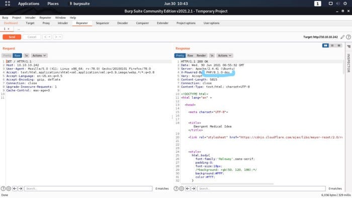The image size is (352, 198).
Task: Switch to Sequencer tab
Action: click(103, 23)
